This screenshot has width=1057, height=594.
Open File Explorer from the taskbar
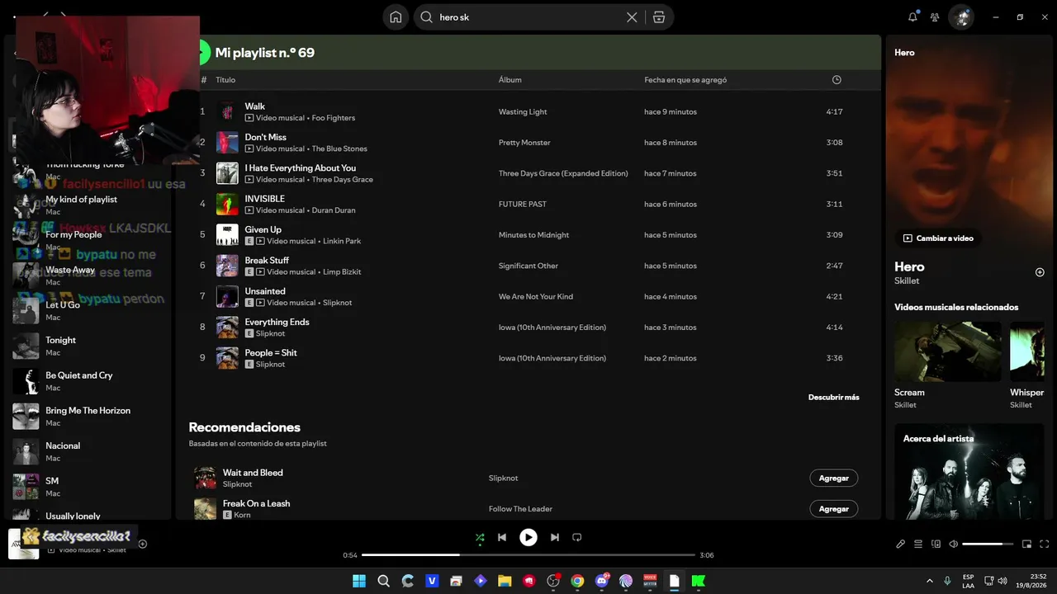point(505,581)
